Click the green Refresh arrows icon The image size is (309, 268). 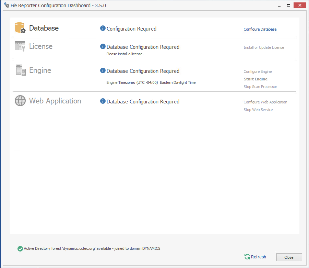tap(247, 257)
